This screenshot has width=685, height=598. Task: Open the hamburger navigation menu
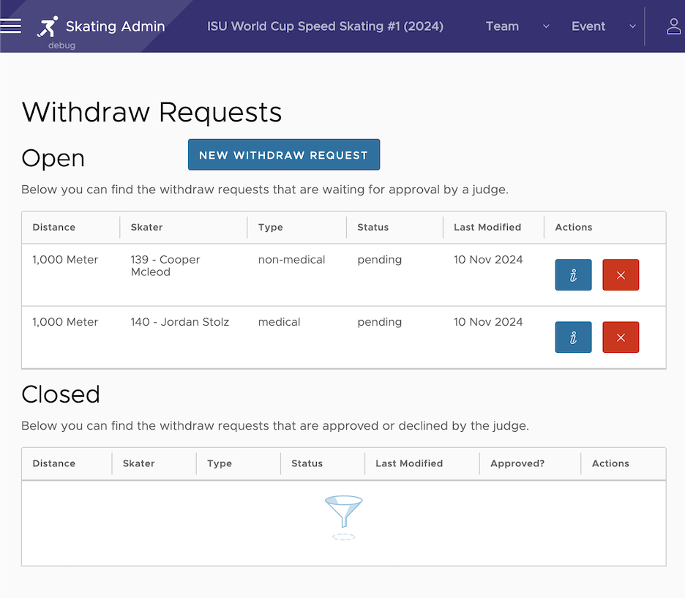click(x=10, y=26)
